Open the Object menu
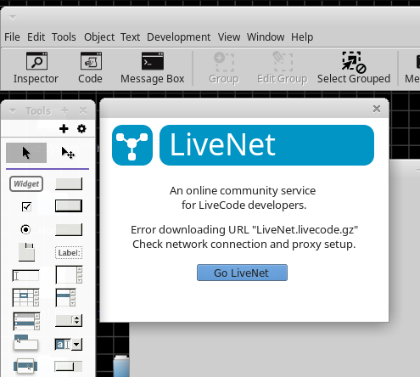This screenshot has width=420, height=377. (99, 37)
